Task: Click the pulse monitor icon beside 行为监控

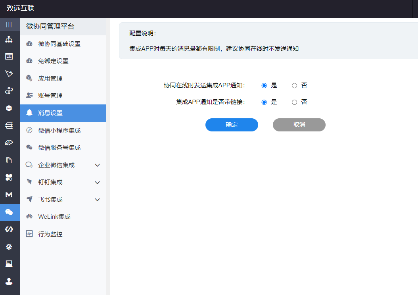Action: click(29, 234)
